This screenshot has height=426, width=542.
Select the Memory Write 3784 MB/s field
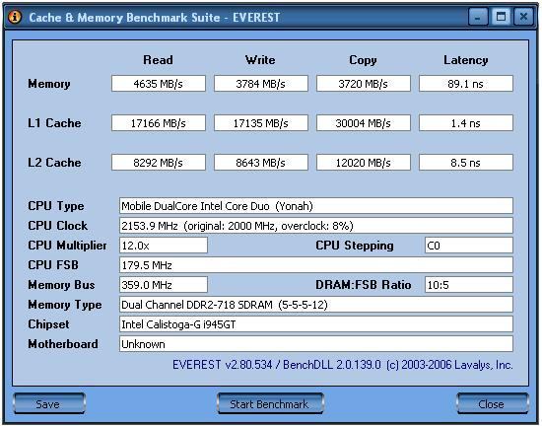(261, 84)
